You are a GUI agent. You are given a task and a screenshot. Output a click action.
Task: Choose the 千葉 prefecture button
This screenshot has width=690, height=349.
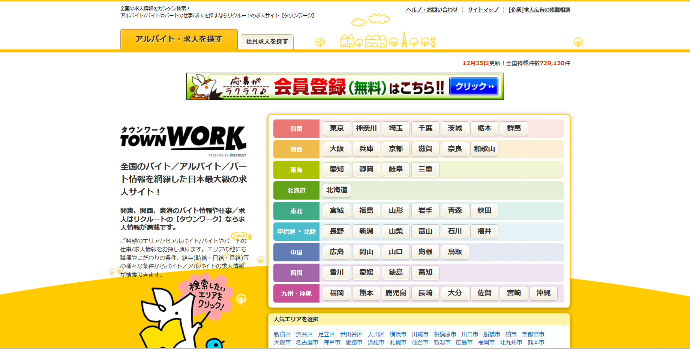click(426, 128)
